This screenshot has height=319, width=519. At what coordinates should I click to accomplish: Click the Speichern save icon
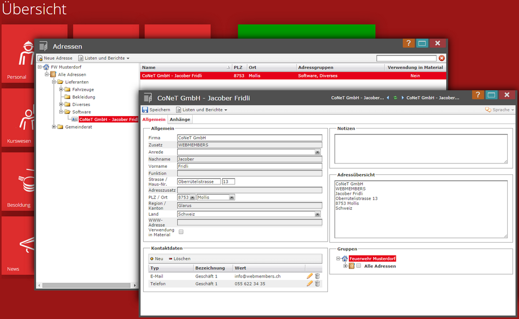click(x=145, y=110)
